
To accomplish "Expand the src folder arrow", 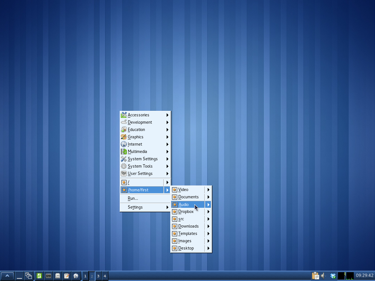I will [208, 219].
